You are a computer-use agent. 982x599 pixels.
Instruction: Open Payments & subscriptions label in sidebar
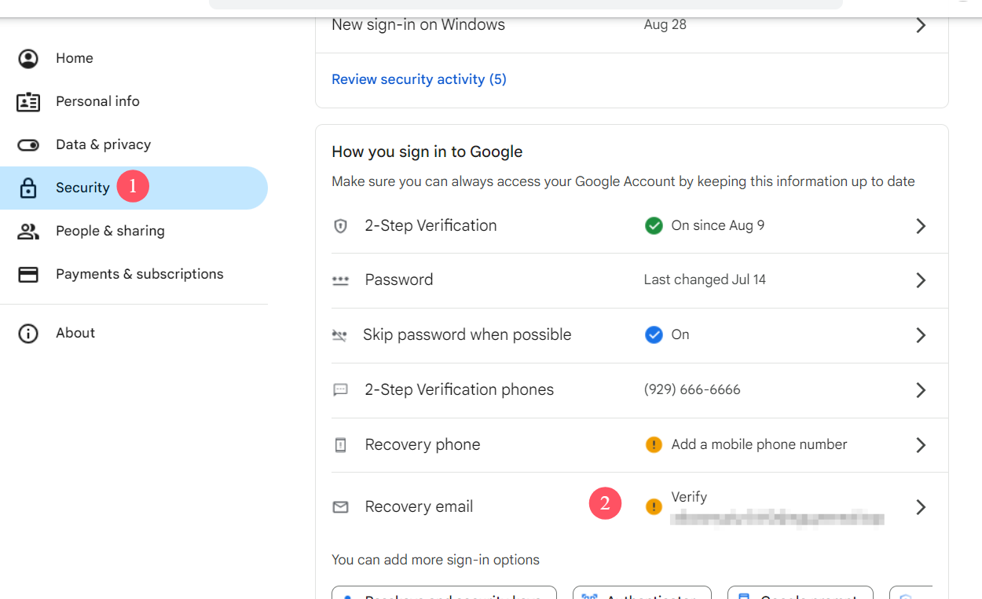(x=140, y=275)
